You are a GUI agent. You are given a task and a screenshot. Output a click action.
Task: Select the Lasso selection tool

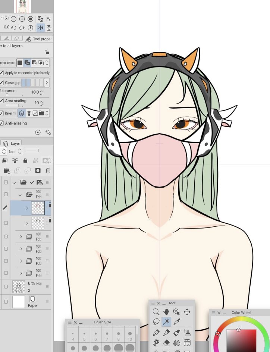coord(156,321)
